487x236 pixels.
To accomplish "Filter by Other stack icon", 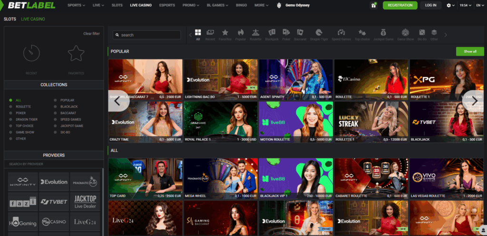I will point(434,32).
